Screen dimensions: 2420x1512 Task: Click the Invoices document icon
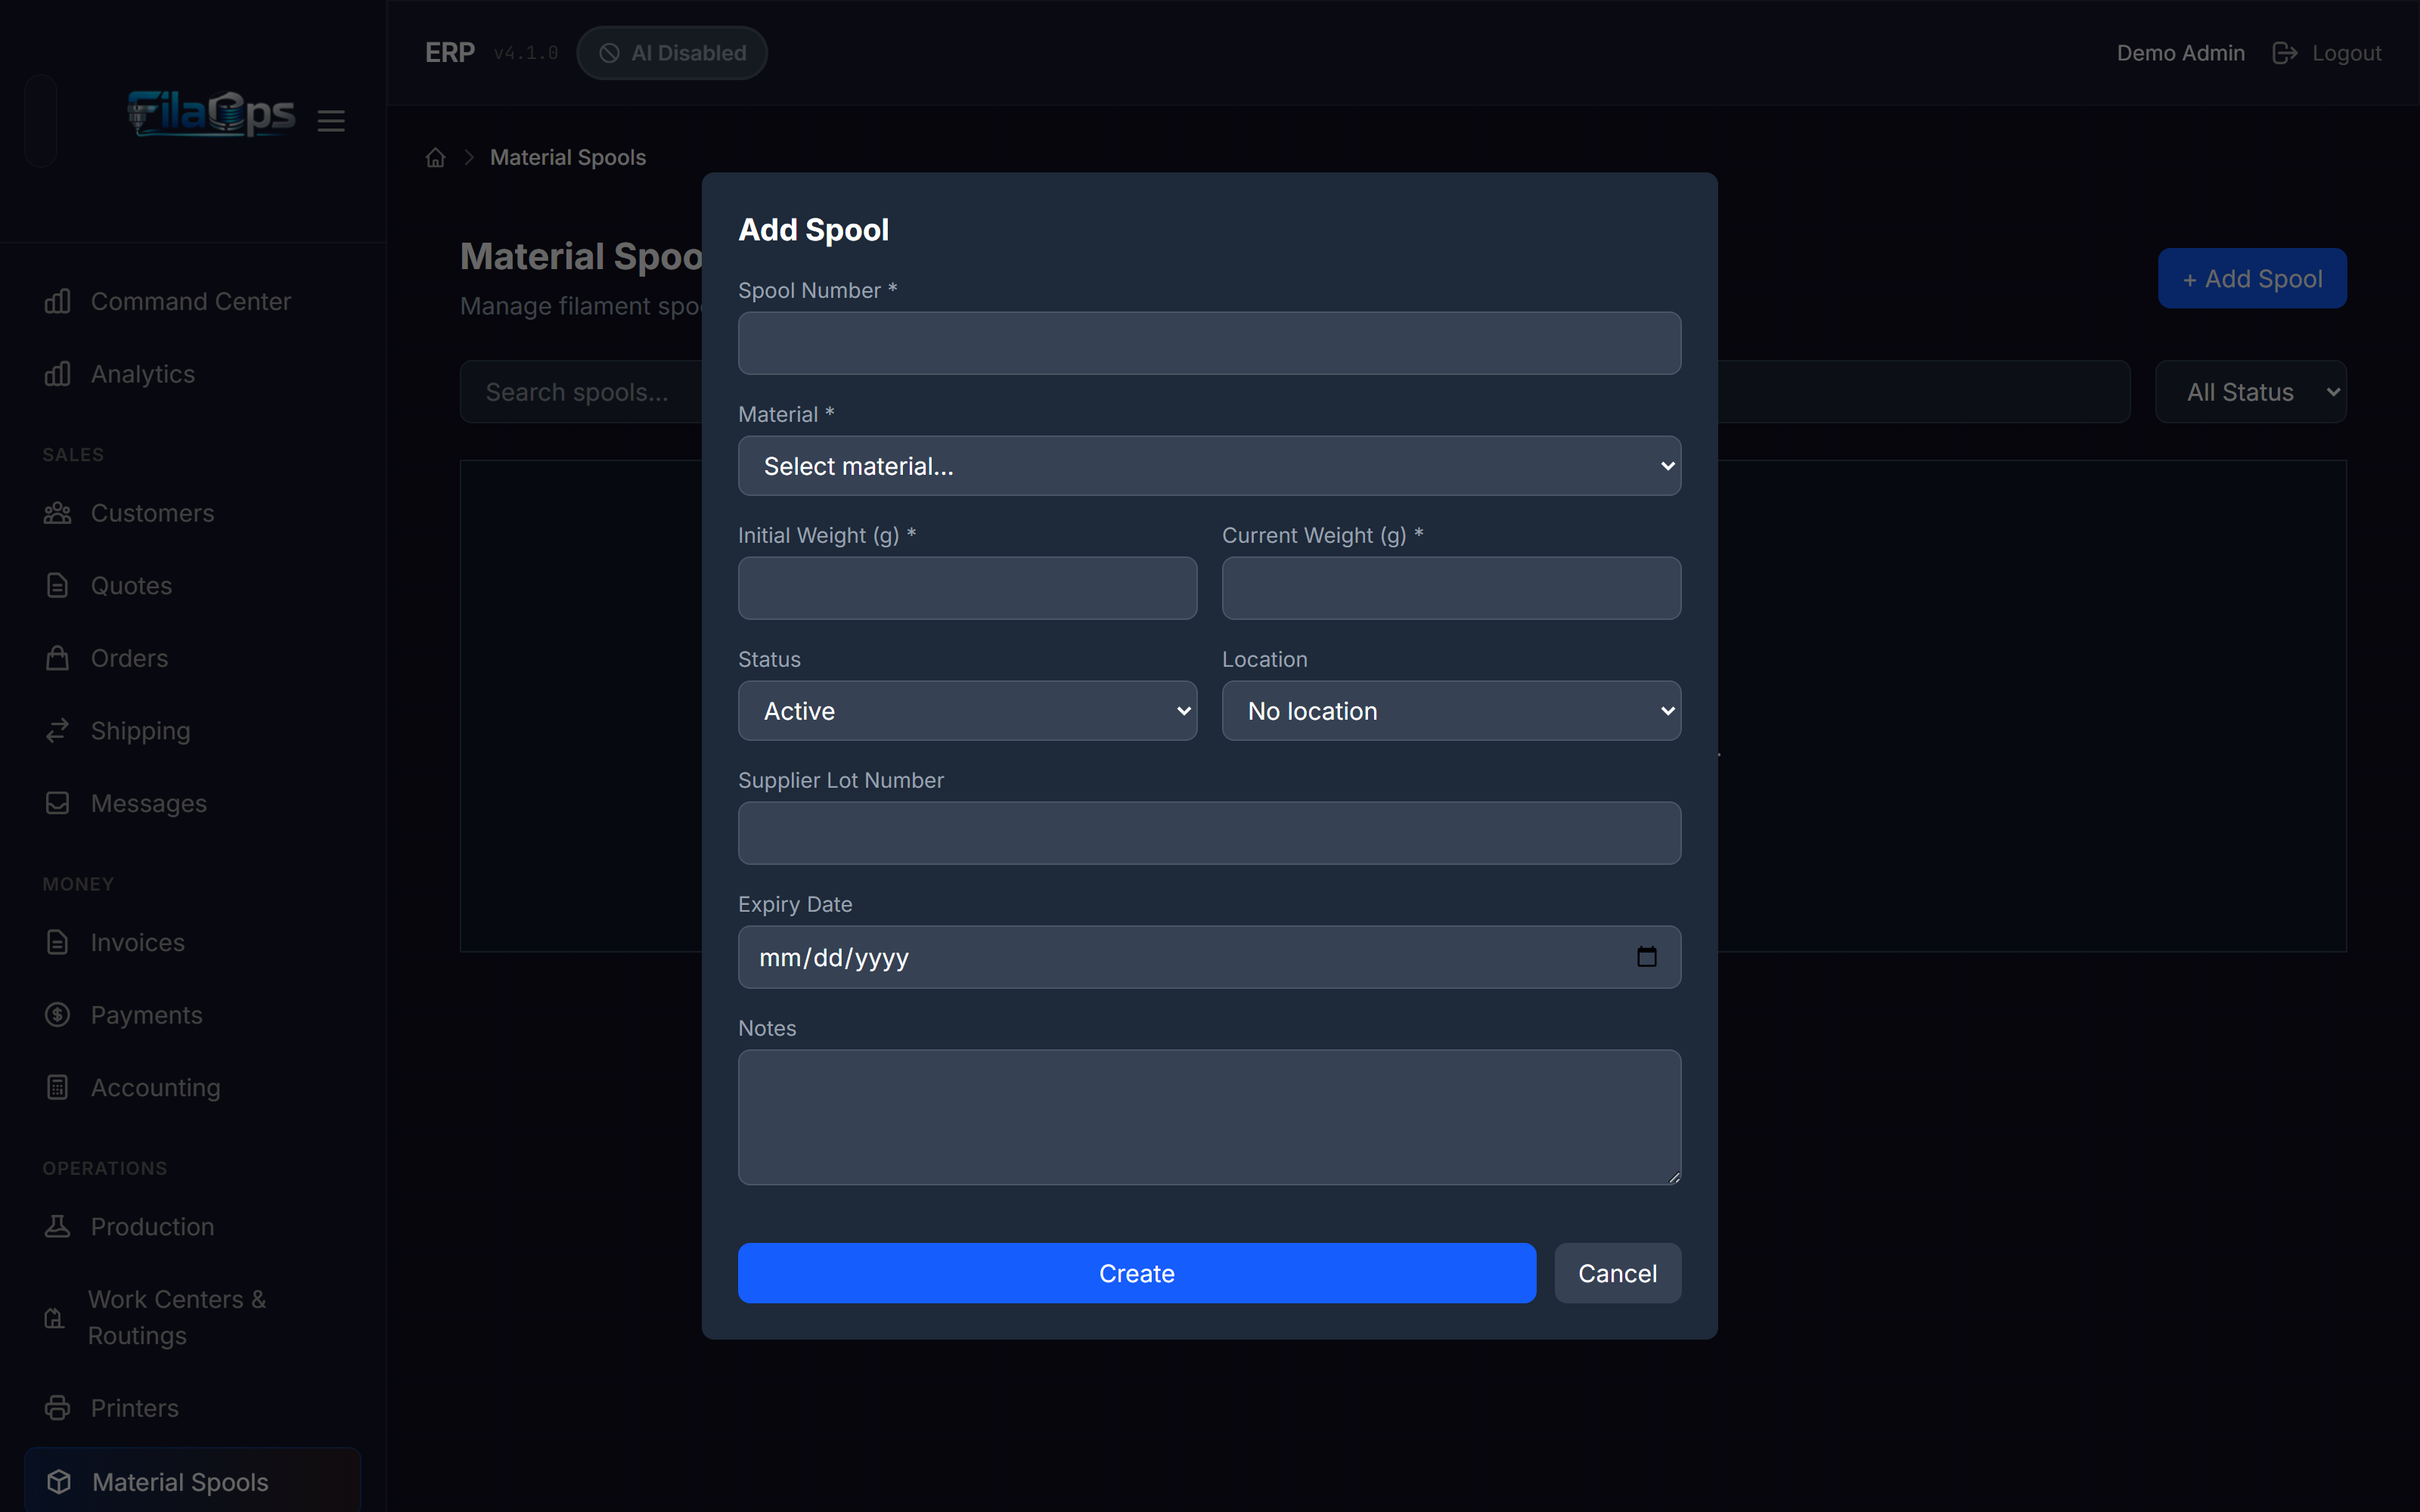click(58, 942)
